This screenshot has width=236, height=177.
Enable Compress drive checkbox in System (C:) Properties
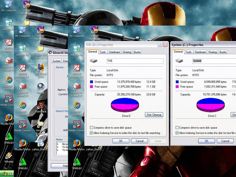pos(177,128)
